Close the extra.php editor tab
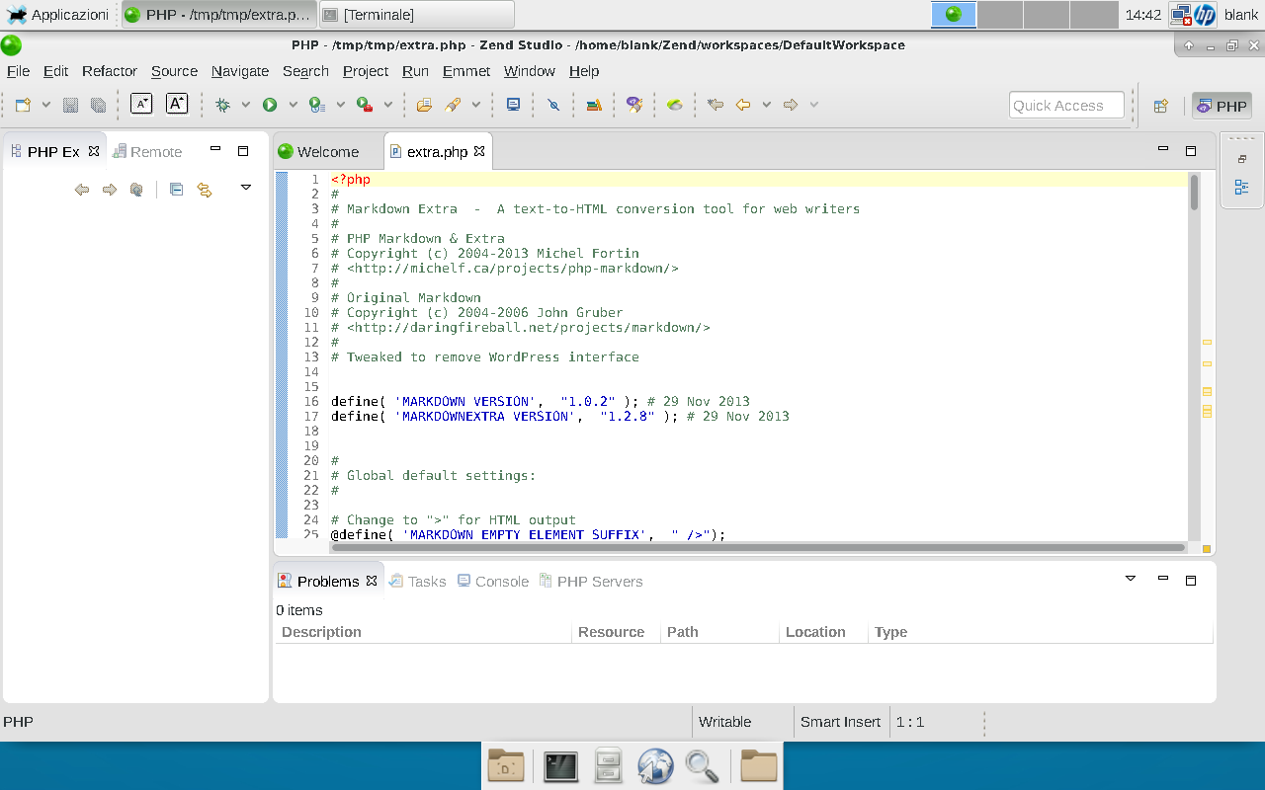This screenshot has height=790, width=1265. coord(479,151)
